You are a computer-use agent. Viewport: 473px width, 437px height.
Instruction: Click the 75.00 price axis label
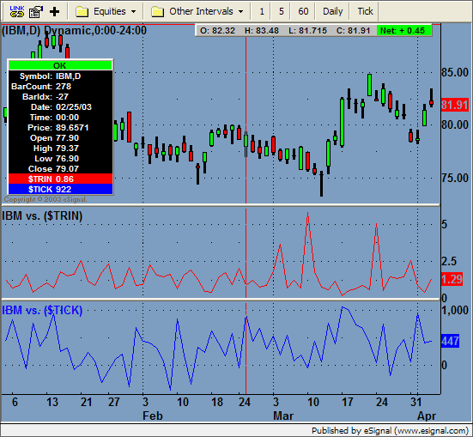click(455, 178)
